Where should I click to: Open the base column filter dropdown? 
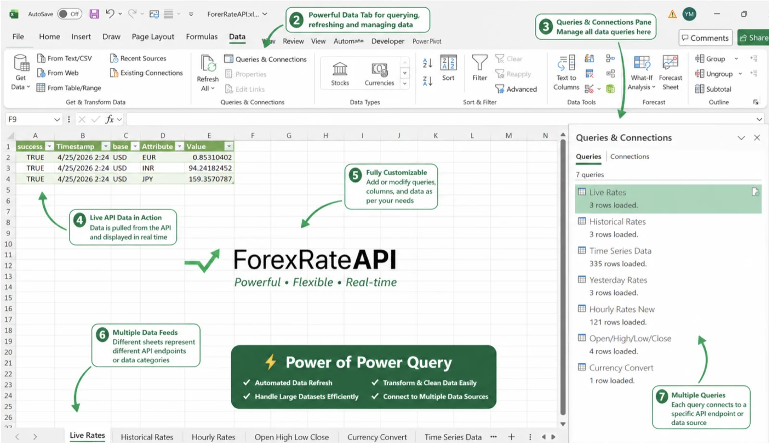[135, 146]
